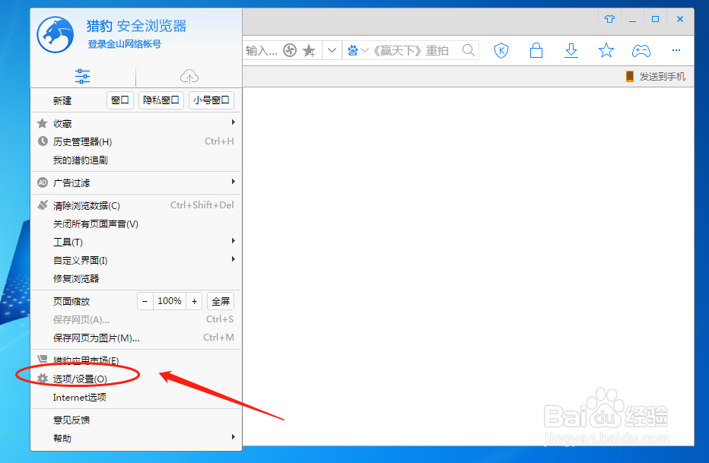Click the shopping bag toolbar icon
Viewport: 709px width, 463px height.
536,50
